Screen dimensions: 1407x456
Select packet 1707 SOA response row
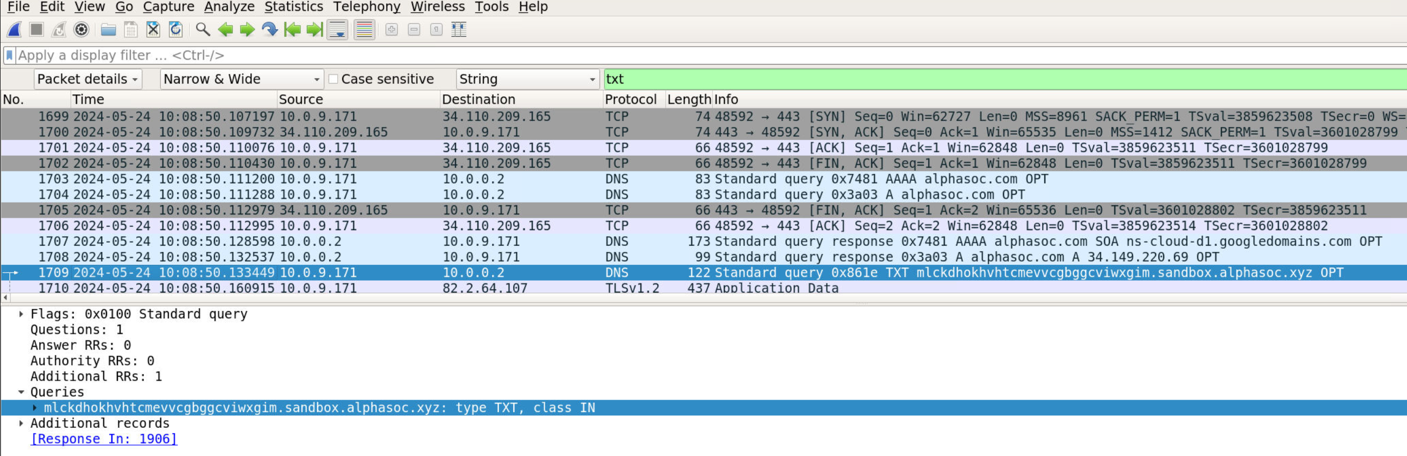(704, 242)
